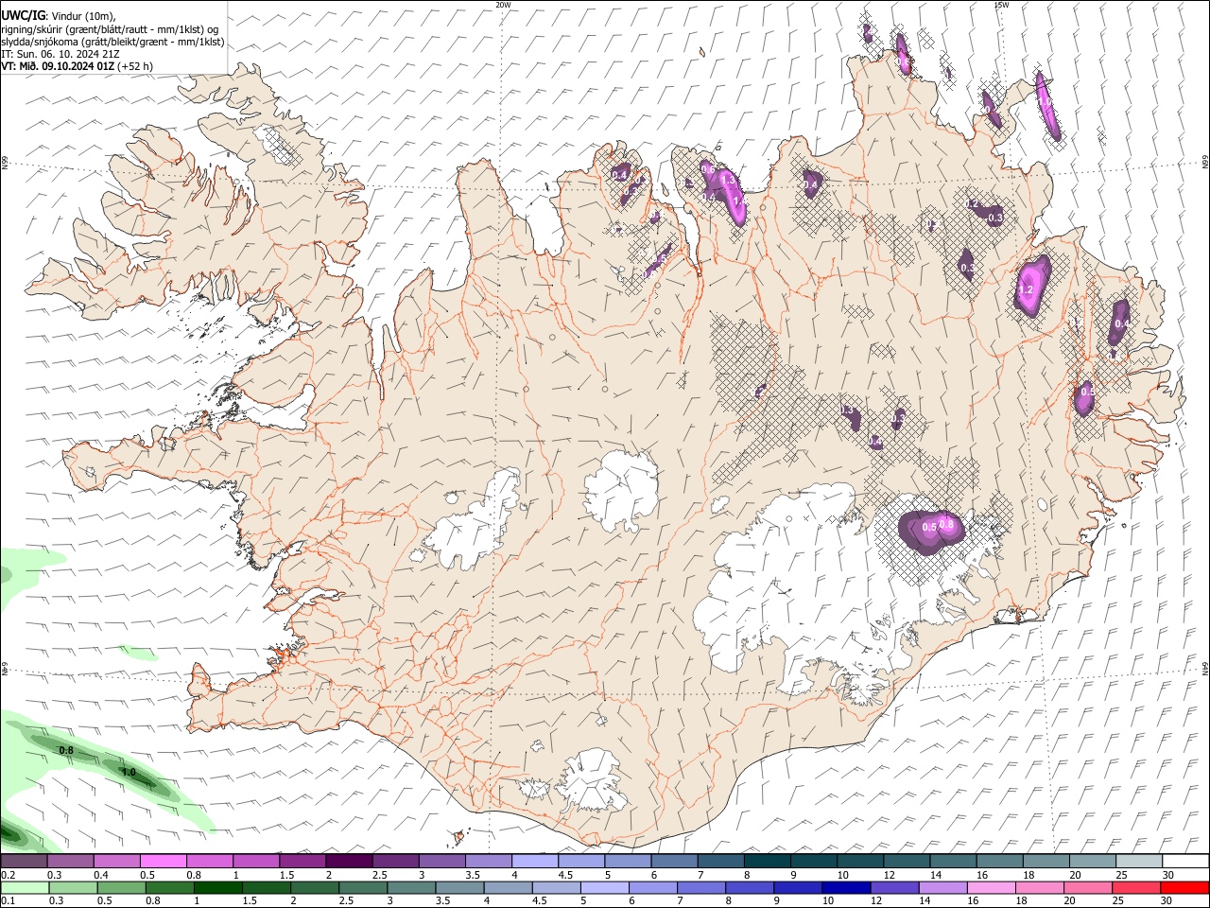
Task: Click the '0.8' value inside green rain band
Action: pyautogui.click(x=66, y=751)
